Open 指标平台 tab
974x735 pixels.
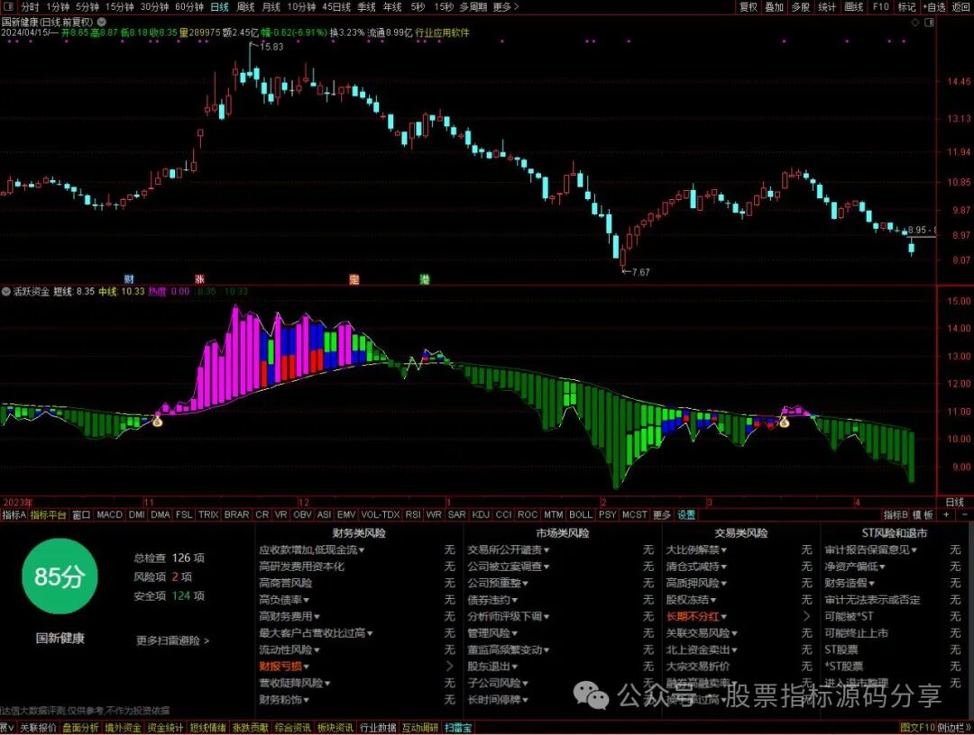(x=48, y=515)
